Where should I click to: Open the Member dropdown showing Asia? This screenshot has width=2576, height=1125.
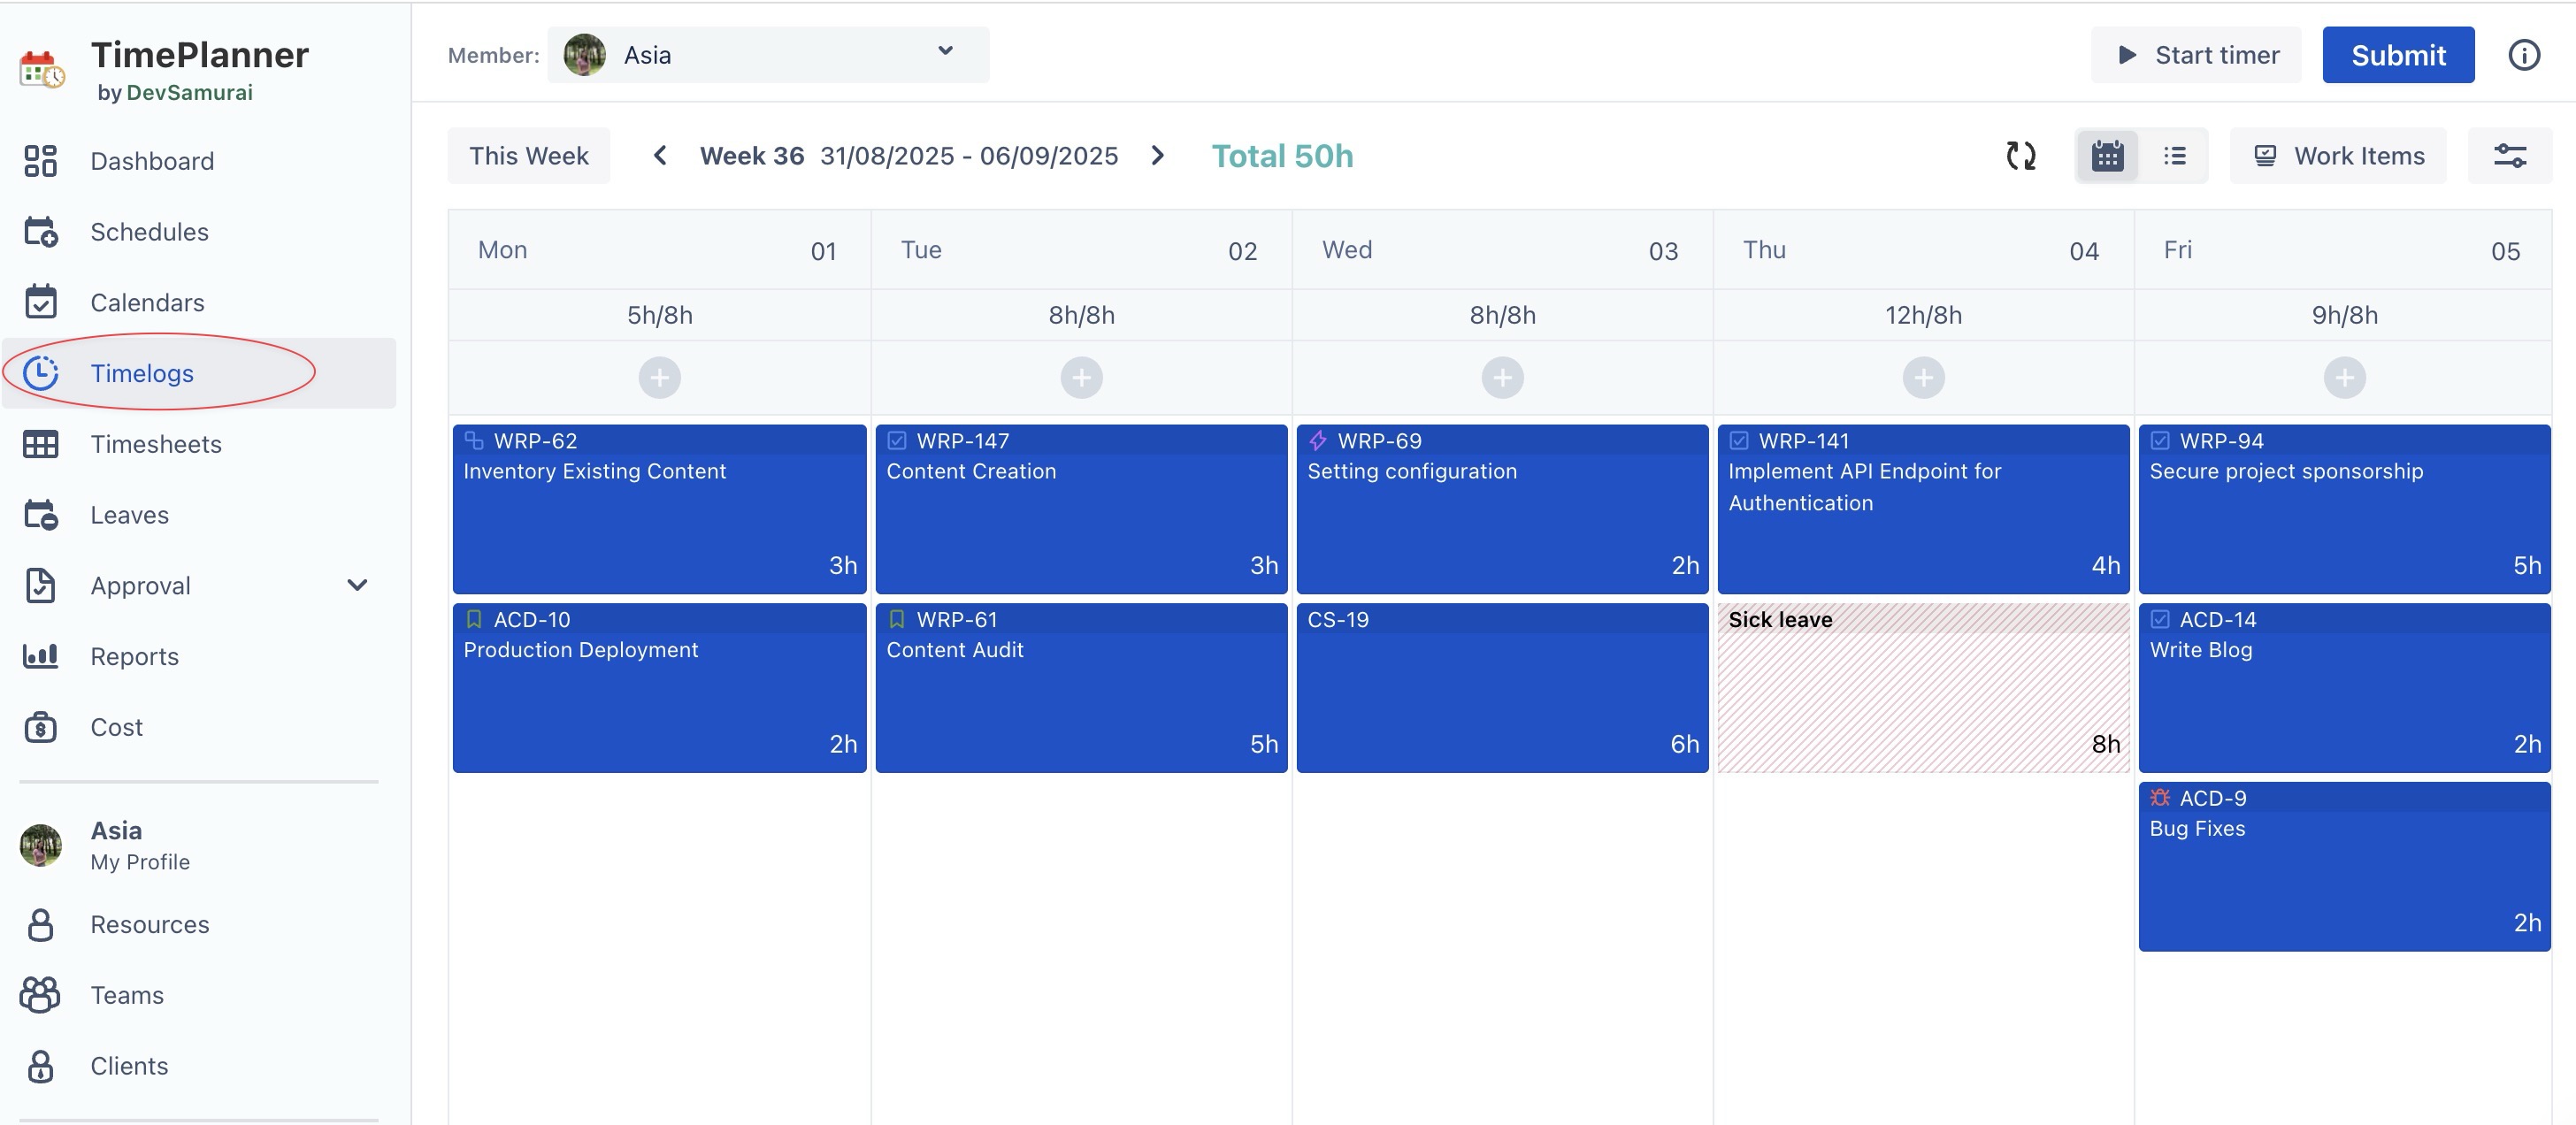tap(767, 55)
